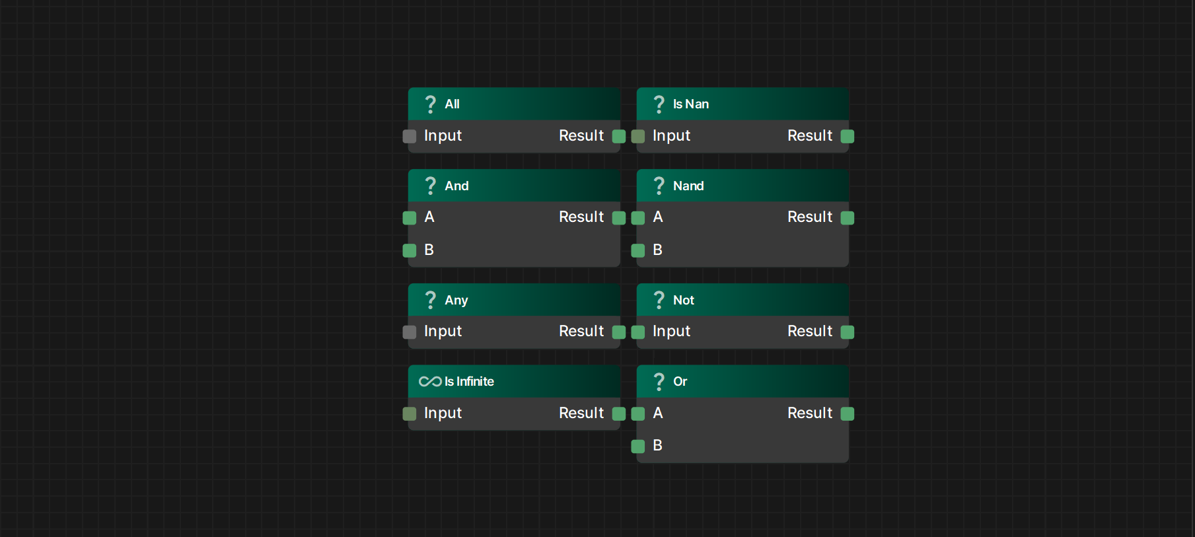Image resolution: width=1195 pixels, height=537 pixels.
Task: Click the Input socket of Is Infinite node
Action: [410, 413]
